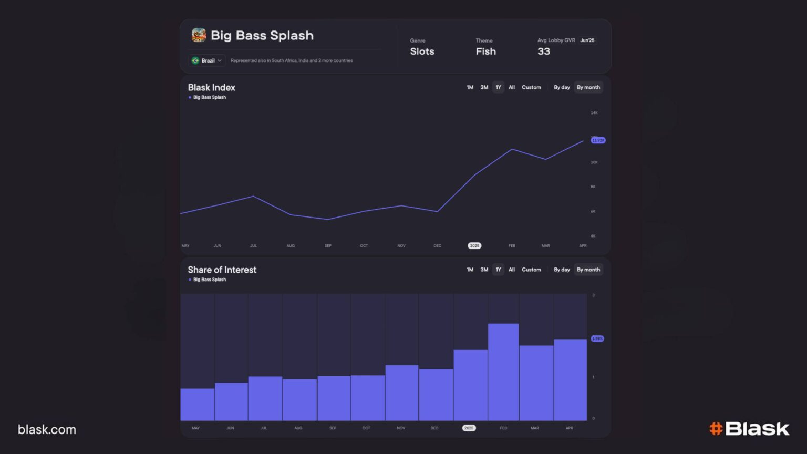
Task: Expand the country selector chevron
Action: pyautogui.click(x=220, y=60)
